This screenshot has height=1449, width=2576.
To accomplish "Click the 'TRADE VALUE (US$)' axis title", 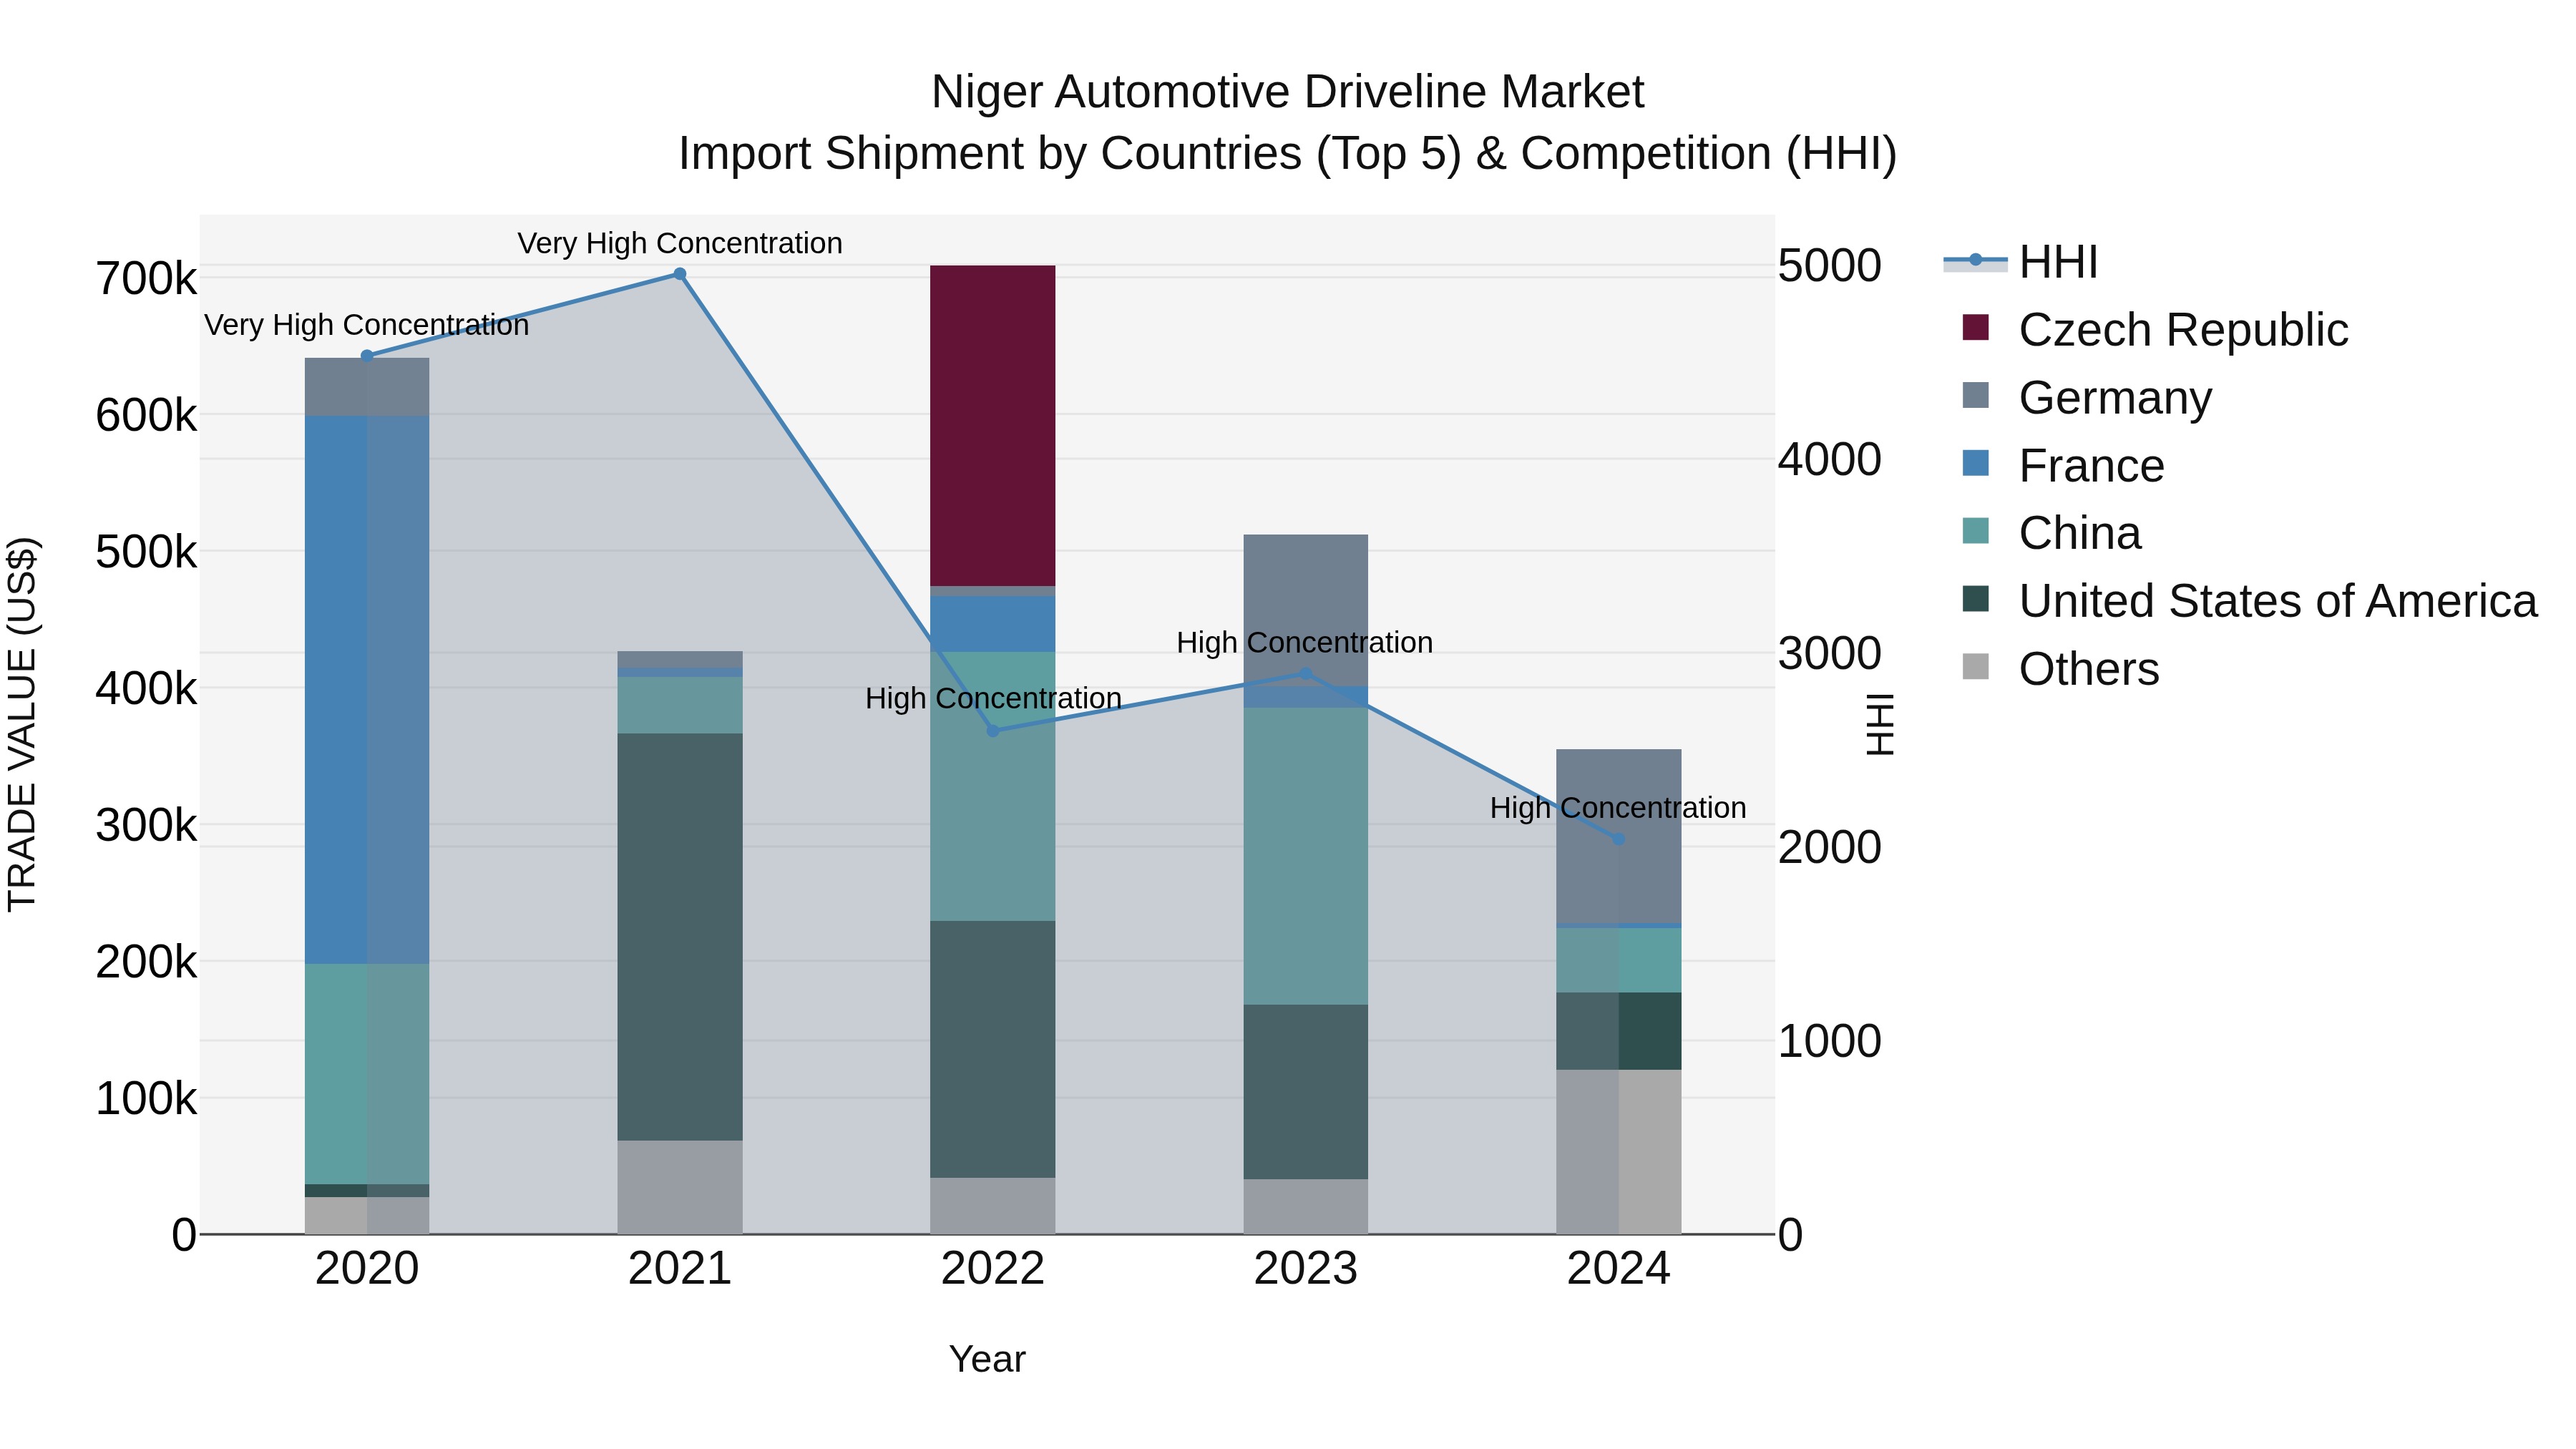I will pyautogui.click(x=22, y=724).
